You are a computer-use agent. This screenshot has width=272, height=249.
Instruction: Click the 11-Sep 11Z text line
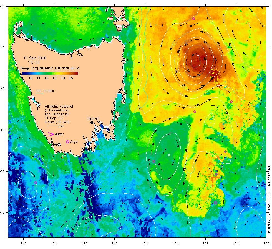[x=54, y=118]
